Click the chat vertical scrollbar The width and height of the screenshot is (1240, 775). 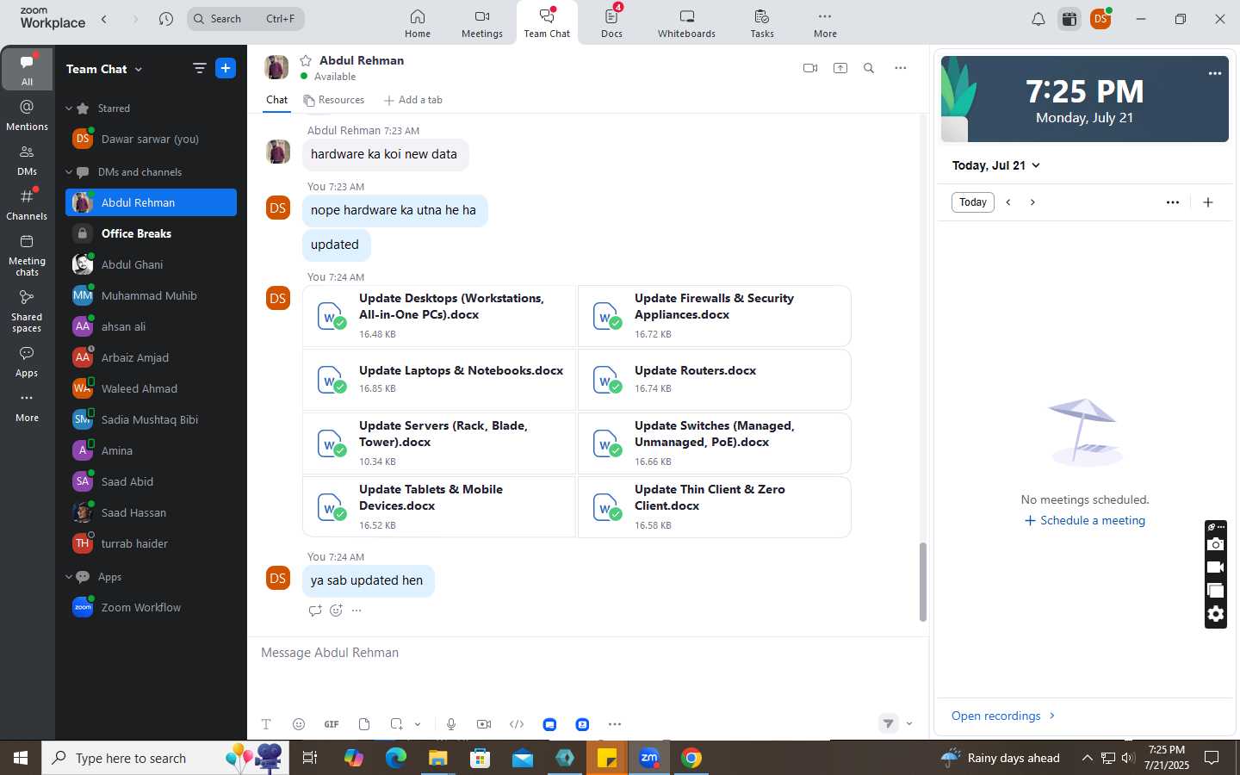922,581
